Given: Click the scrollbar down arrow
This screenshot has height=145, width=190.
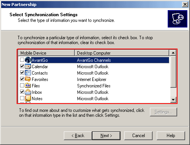Looking at the screenshot, I should coord(173,100).
